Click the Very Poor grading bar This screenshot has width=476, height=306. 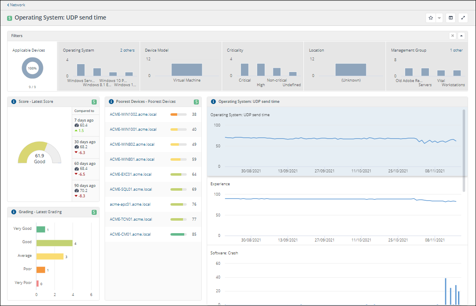(x=38, y=283)
